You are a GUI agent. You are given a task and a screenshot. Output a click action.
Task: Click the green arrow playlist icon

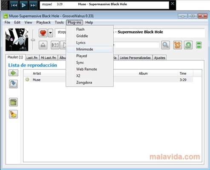point(13,73)
